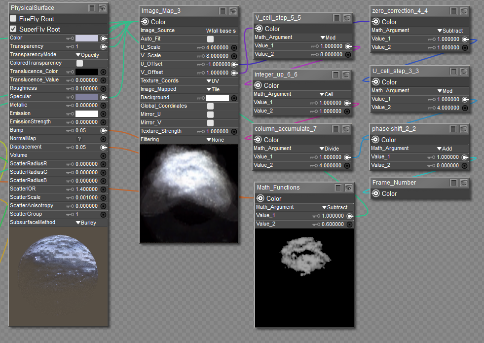Screen dimensions: 484x343
Task: Click Roughness animation key icon
Action: (70, 89)
